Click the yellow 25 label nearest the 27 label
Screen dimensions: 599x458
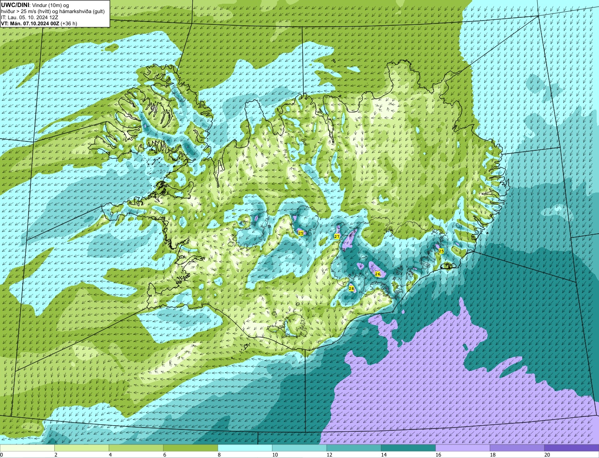pyautogui.click(x=301, y=233)
